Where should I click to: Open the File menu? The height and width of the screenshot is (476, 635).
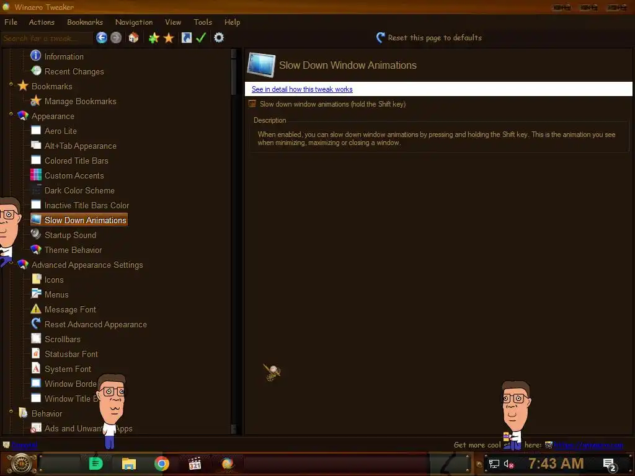(x=11, y=22)
